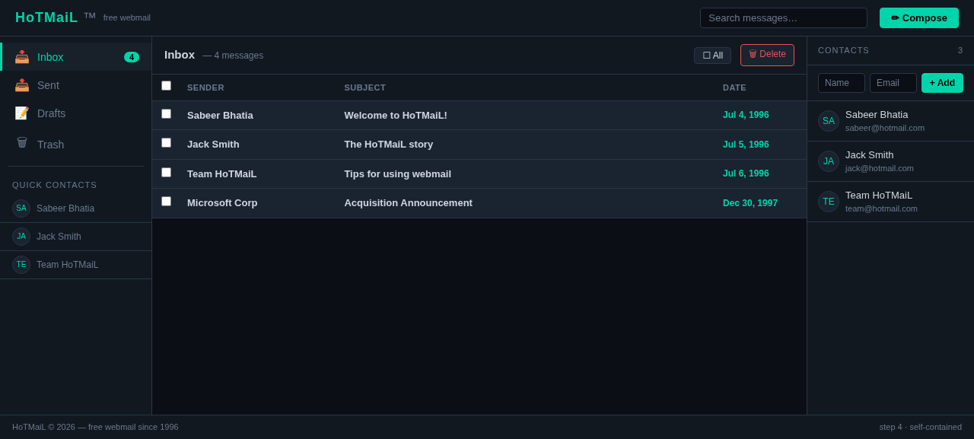Click the DATE column header
This screenshot has height=439, width=974.
pos(734,87)
